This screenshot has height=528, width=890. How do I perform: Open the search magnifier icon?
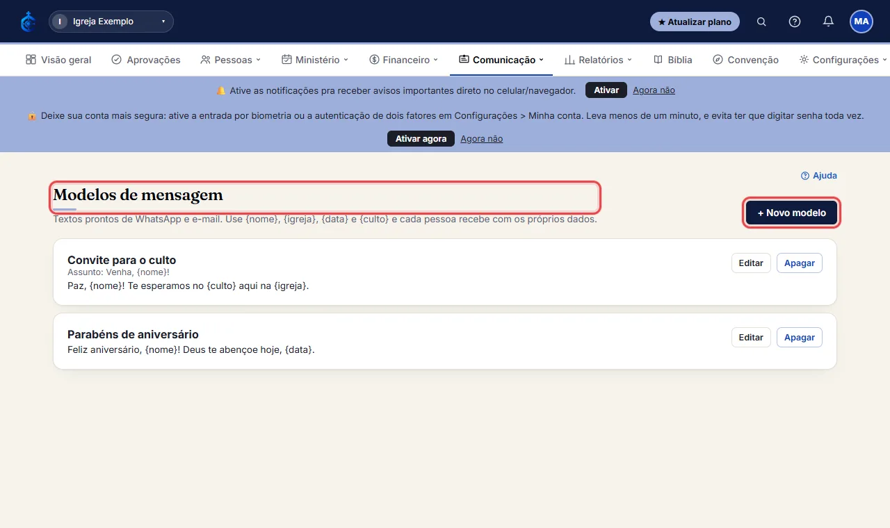761,22
